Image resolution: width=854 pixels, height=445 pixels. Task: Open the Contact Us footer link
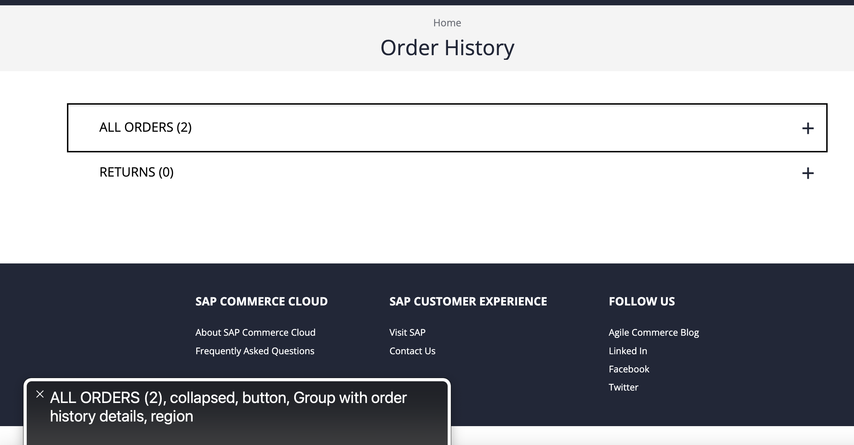tap(412, 351)
